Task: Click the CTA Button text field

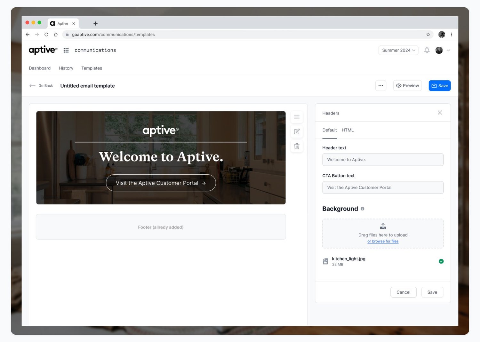Action: (383, 187)
